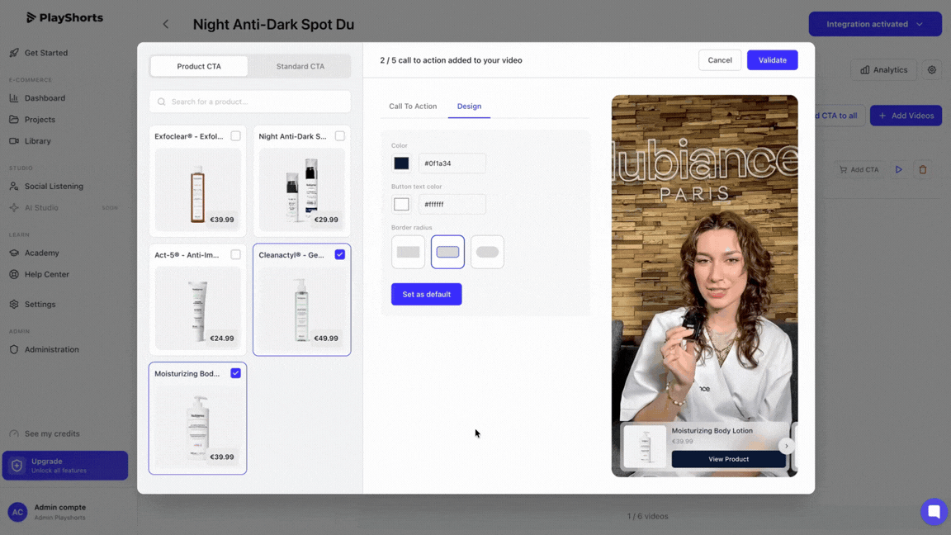
Task: Select the slightly rounded border radius
Action: click(447, 252)
